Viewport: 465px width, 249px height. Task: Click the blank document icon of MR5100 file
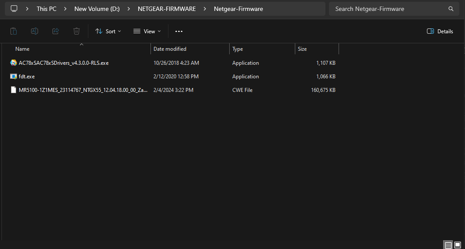(14, 90)
